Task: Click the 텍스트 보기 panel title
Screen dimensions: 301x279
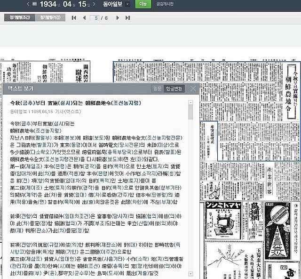Action: pyautogui.click(x=21, y=88)
